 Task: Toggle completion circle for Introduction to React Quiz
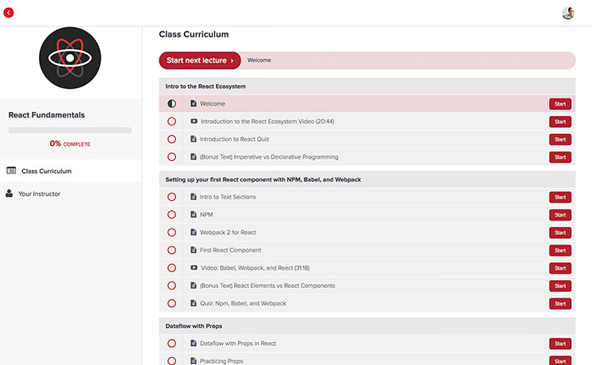pos(172,140)
